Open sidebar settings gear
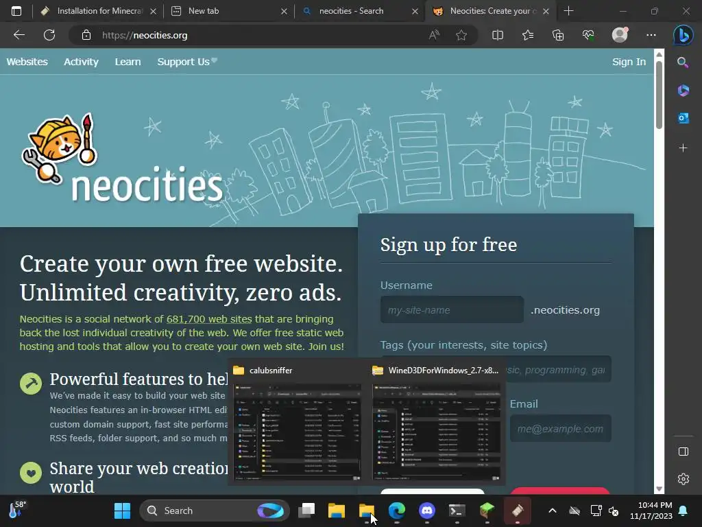 [683, 479]
